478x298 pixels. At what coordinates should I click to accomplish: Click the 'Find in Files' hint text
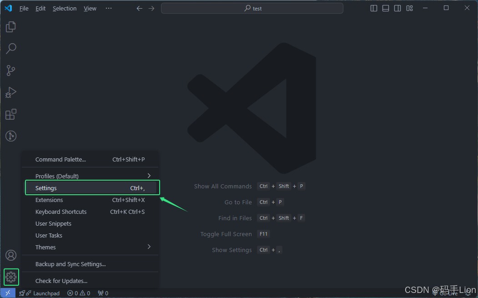(235, 218)
